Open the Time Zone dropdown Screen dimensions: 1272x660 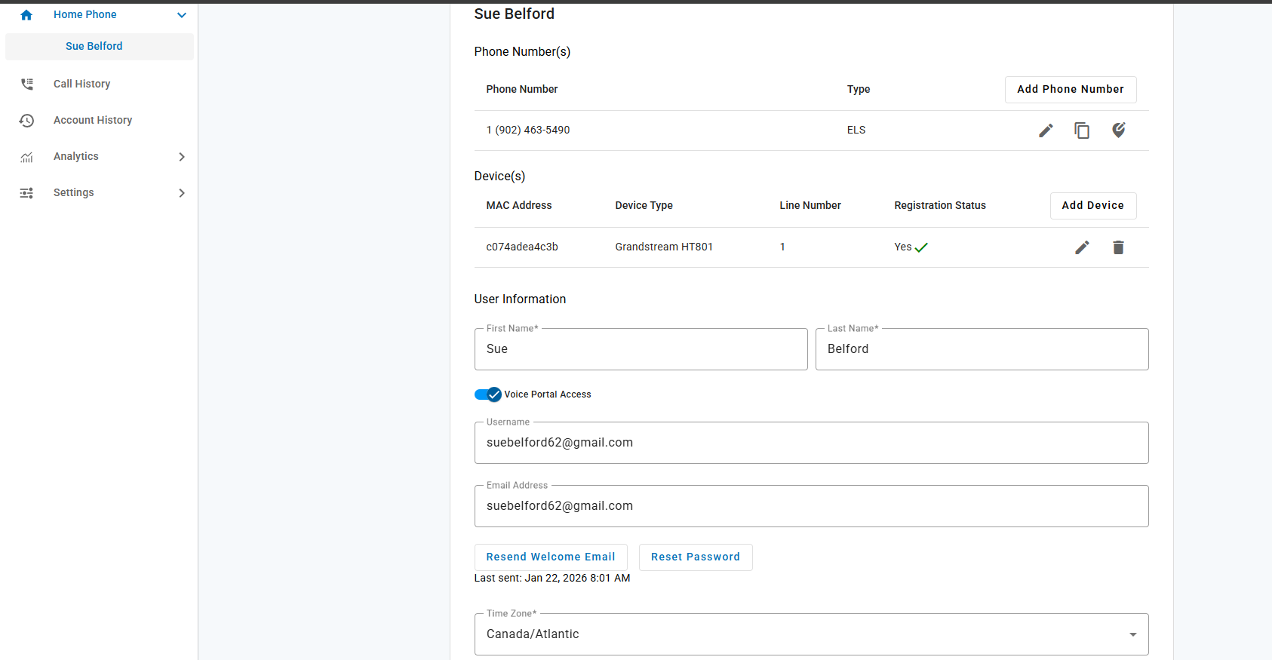[x=811, y=634]
